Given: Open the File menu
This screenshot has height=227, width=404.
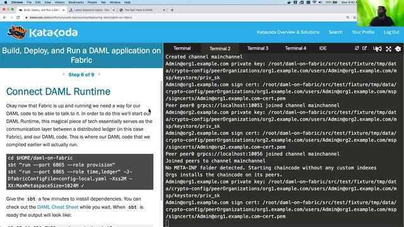Looking at the screenshot, I should pyautogui.click(x=29, y=3).
